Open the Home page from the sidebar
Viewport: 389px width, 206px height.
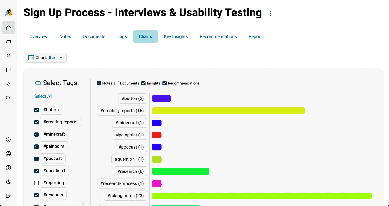tap(8, 28)
